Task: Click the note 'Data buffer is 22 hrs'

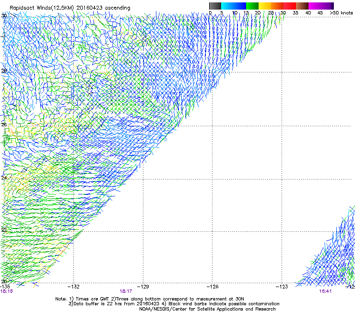Action: click(98, 304)
